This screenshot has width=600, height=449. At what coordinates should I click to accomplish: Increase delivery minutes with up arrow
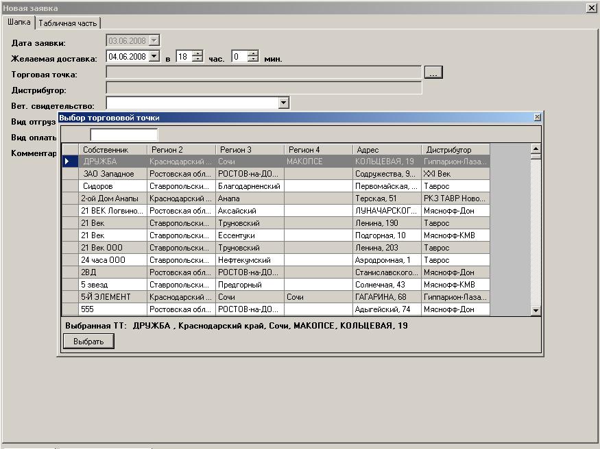[253, 54]
